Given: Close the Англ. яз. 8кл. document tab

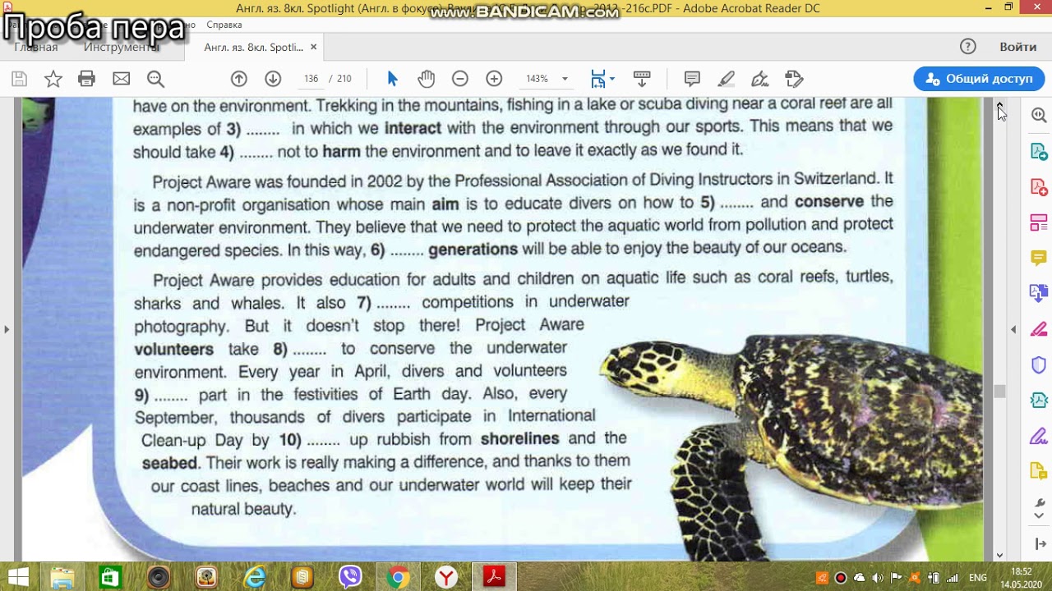Looking at the screenshot, I should point(313,48).
